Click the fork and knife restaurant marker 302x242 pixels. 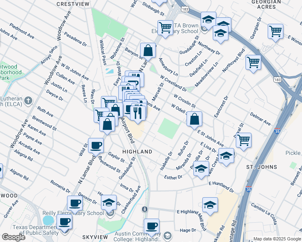pyautogui.click(x=138, y=114)
